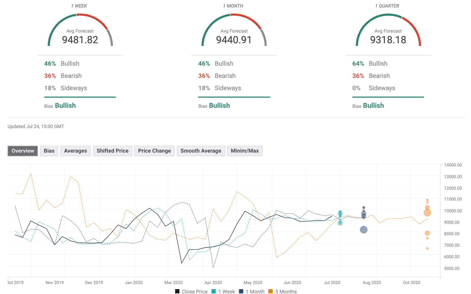This screenshot has width=471, height=294.
Task: Click the 1 Quarter forecast value 9318.18
Action: (388, 40)
